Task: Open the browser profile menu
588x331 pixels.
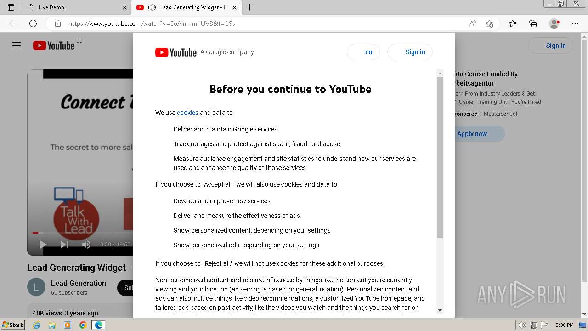Action: click(x=554, y=23)
